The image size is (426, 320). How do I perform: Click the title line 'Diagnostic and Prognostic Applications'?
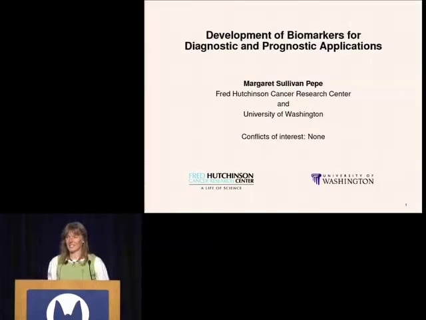click(x=283, y=46)
